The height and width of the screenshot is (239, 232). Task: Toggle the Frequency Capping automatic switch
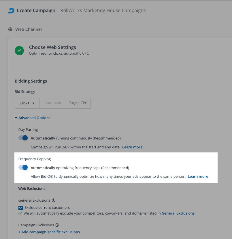point(23,168)
